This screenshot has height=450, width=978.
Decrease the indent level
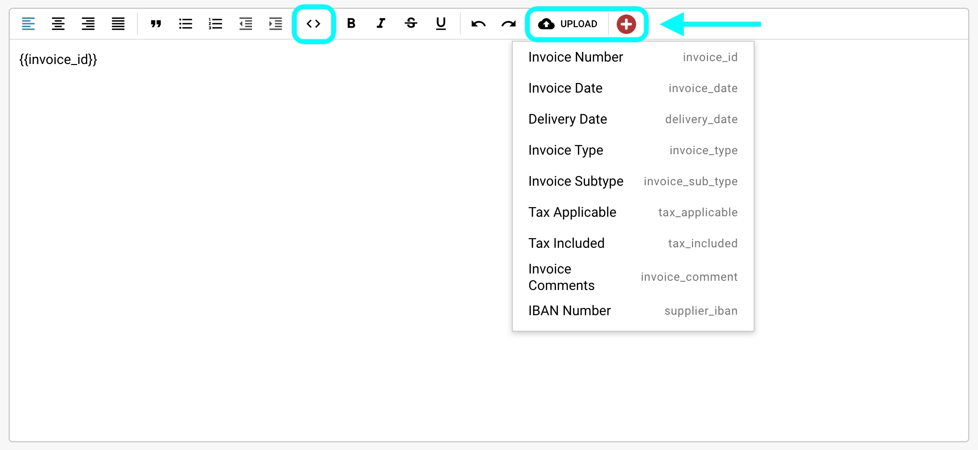pyautogui.click(x=246, y=24)
